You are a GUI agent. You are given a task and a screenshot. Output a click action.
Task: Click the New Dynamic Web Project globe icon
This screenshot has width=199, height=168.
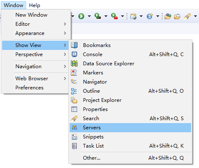133,16
